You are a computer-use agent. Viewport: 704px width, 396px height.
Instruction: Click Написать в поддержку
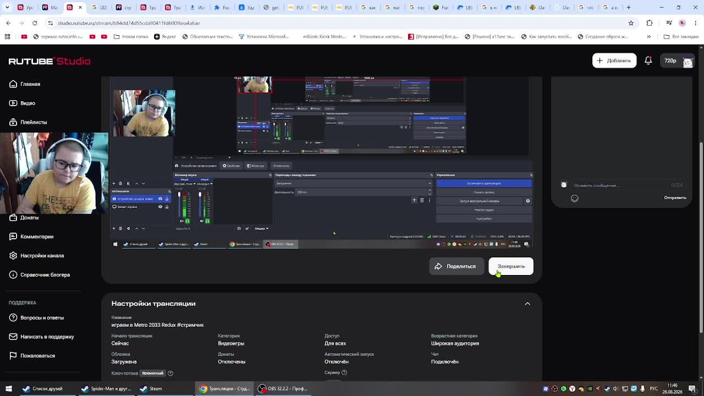pyautogui.click(x=47, y=337)
